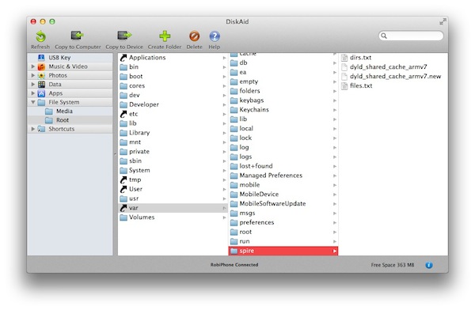Toggle full screen with the arrows icon
The height and width of the screenshot is (310, 475).
tap(443, 22)
